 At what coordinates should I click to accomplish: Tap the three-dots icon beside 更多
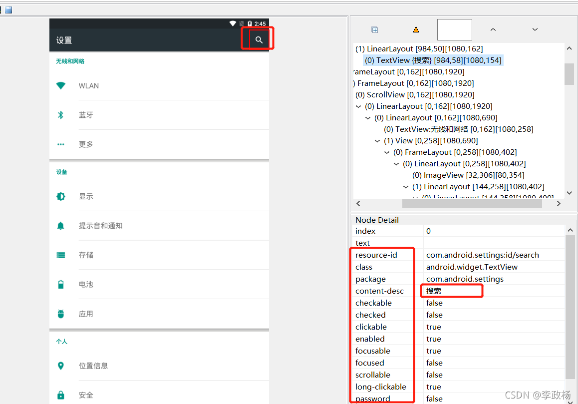tap(61, 144)
